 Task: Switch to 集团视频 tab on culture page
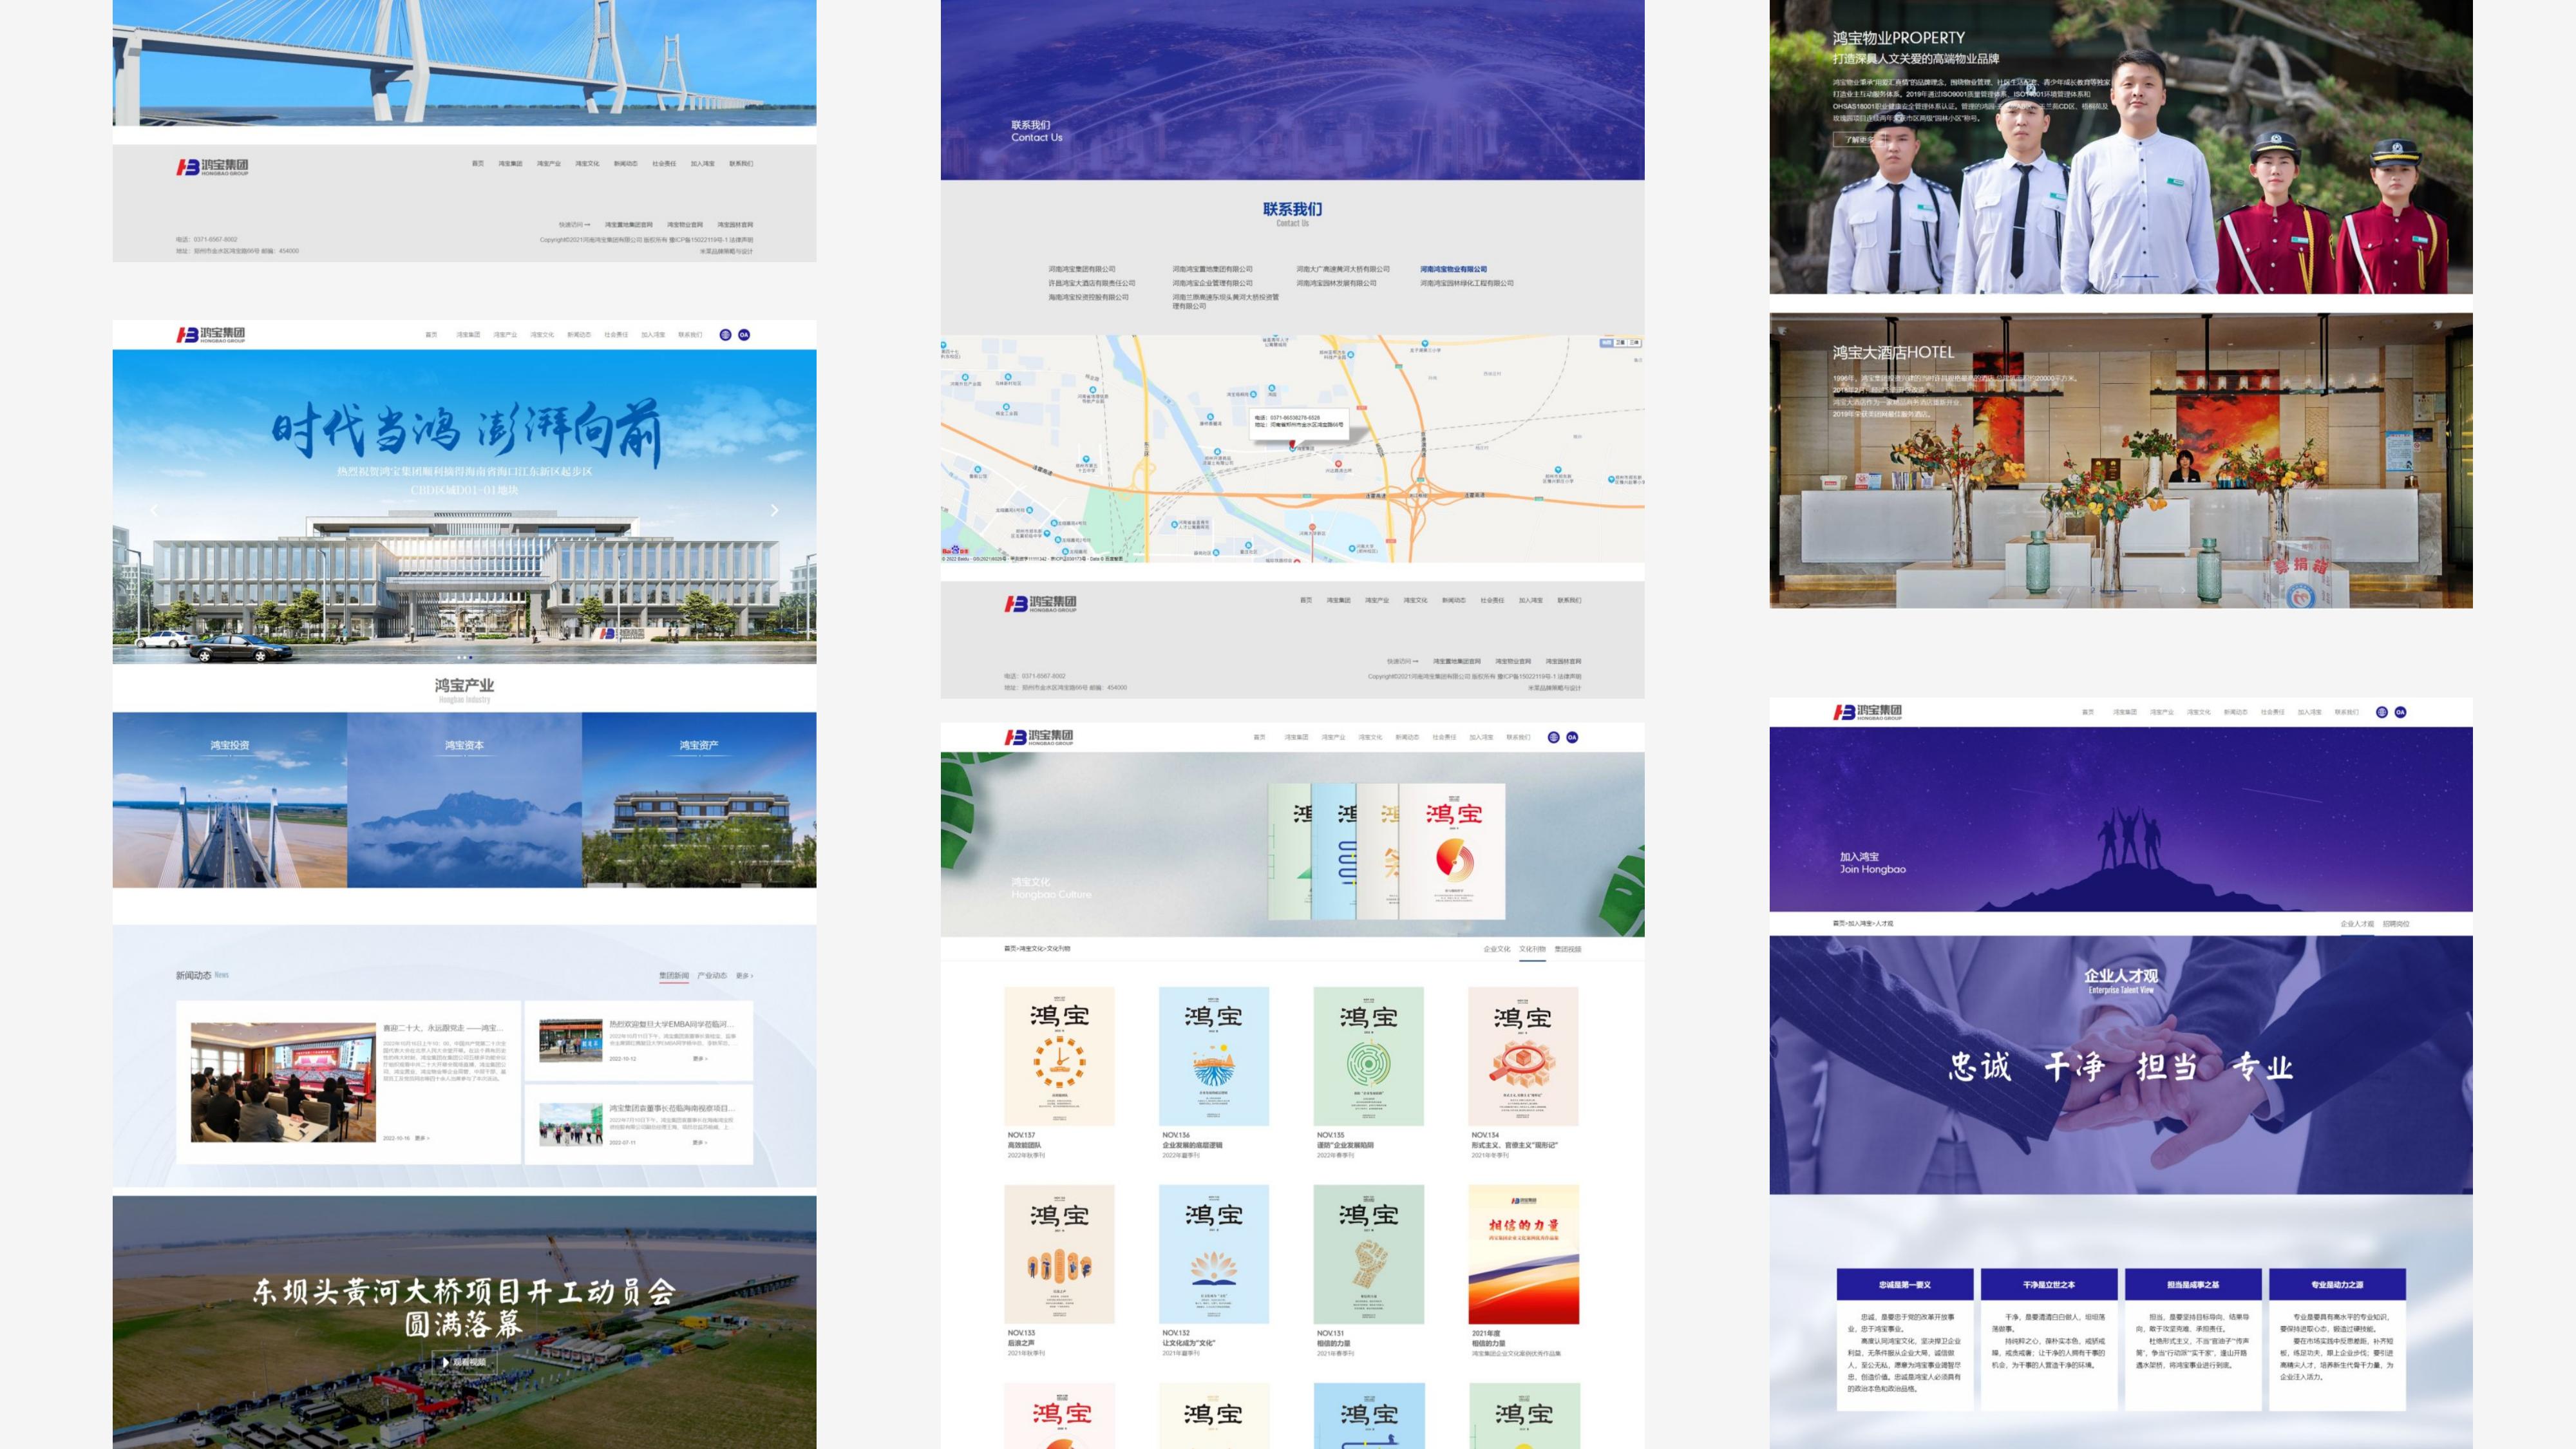pos(1568,949)
